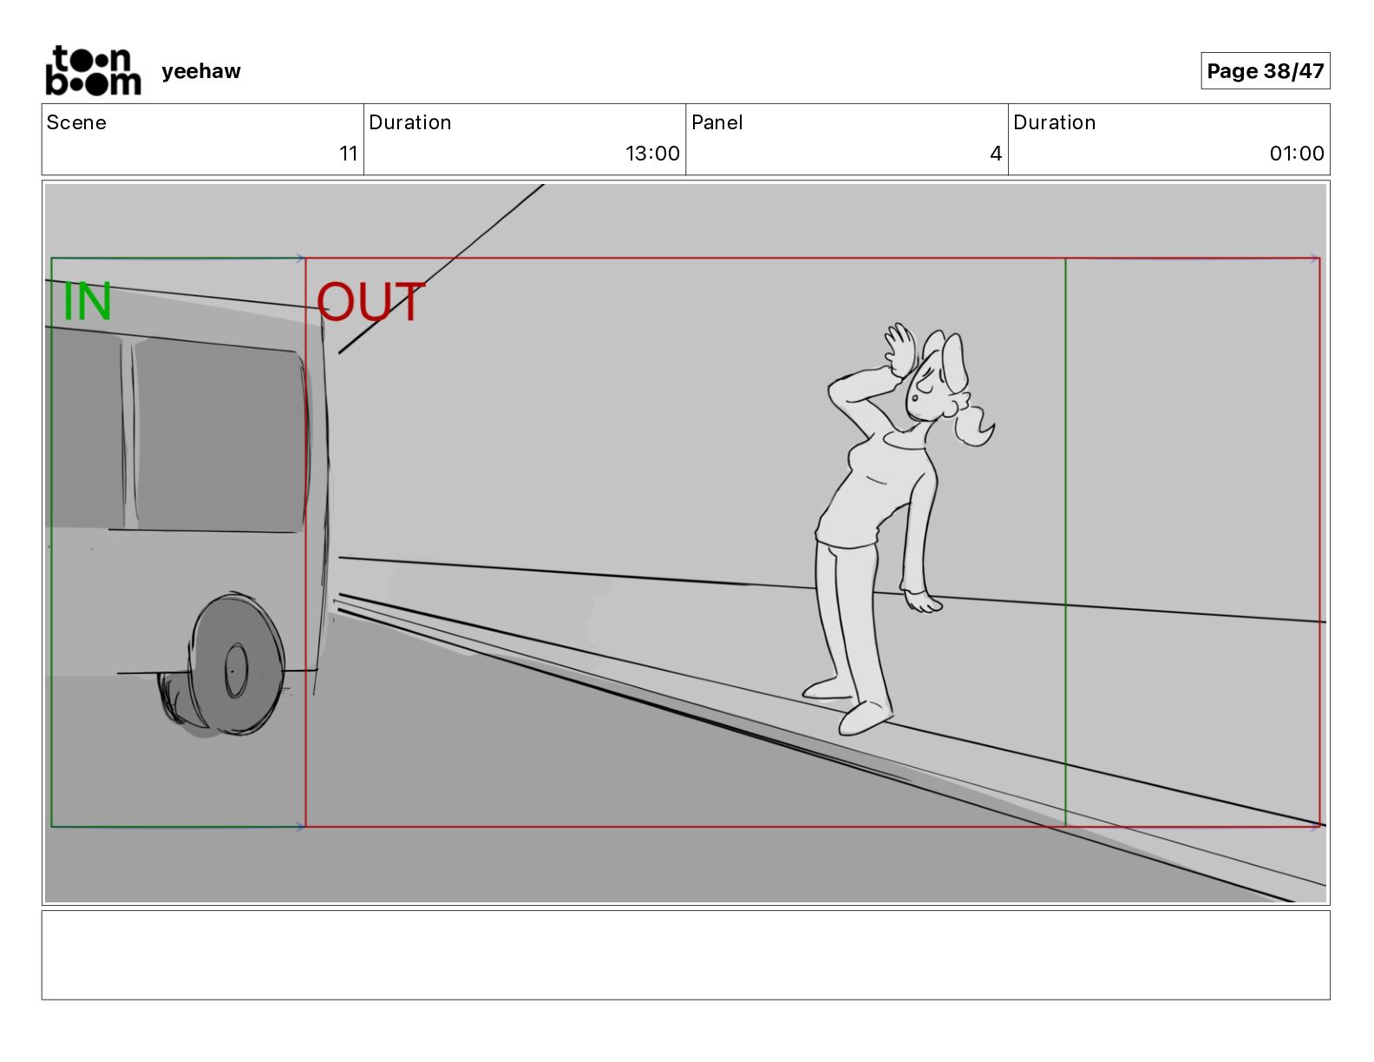Select the scene Duration 13:00 field
This screenshot has width=1374, height=1062.
[525, 140]
